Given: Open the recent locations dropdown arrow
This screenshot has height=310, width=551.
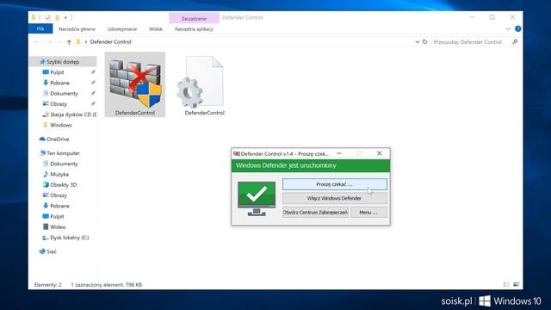Looking at the screenshot, I should click(59, 42).
